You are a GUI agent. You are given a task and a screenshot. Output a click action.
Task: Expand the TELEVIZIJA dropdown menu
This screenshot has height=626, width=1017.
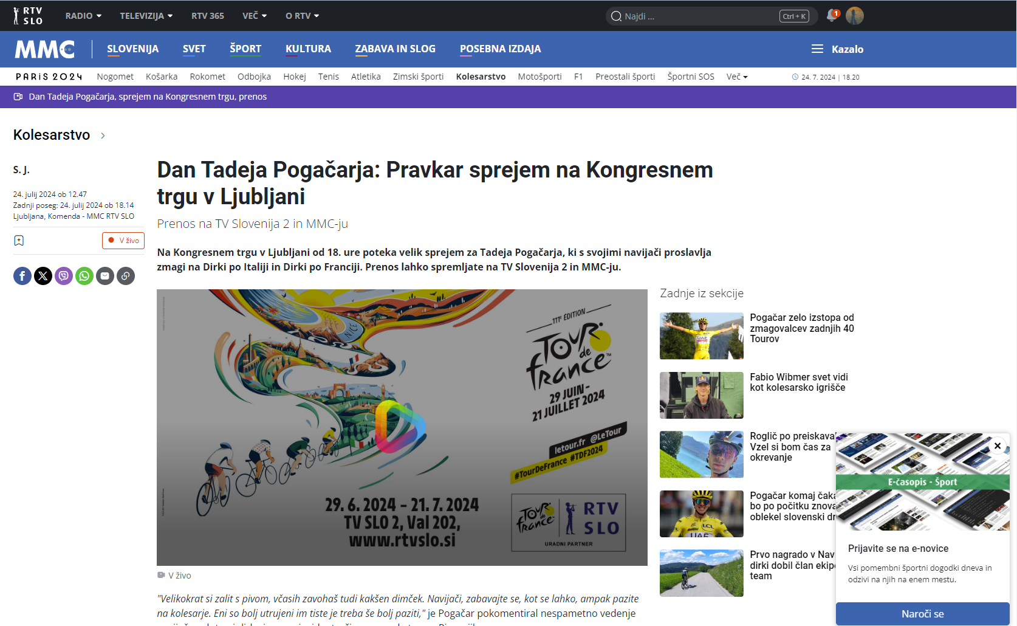click(x=146, y=16)
